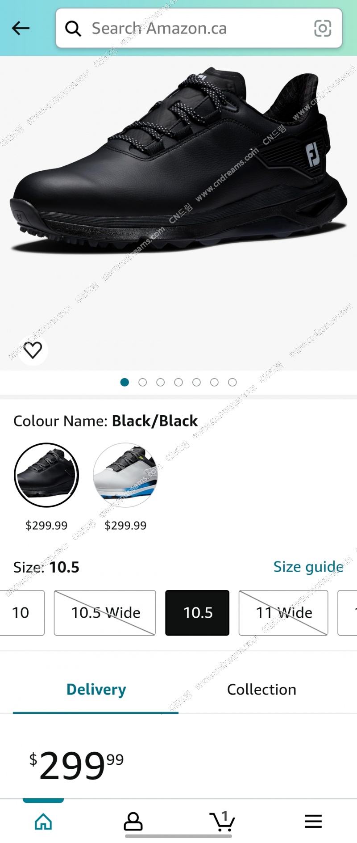The image size is (357, 843).
Task: Switch to Collection tab
Action: pyautogui.click(x=262, y=689)
